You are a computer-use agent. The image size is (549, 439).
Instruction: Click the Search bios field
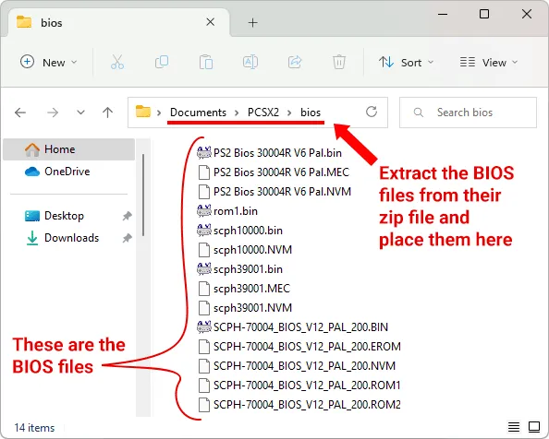pyautogui.click(x=468, y=113)
